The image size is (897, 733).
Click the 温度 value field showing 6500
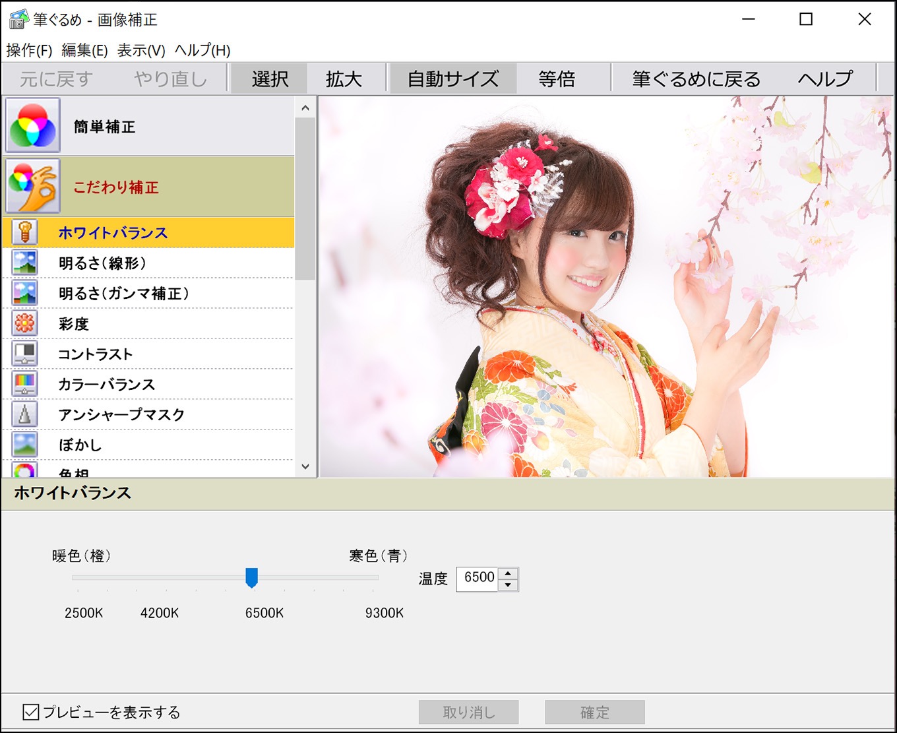click(478, 578)
